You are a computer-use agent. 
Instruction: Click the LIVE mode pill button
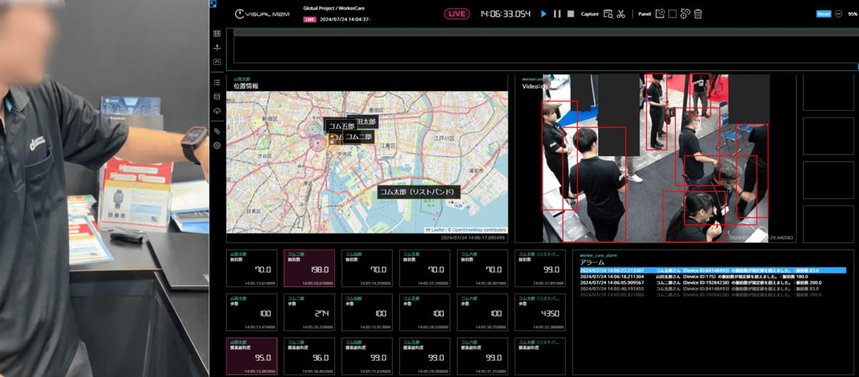(457, 14)
